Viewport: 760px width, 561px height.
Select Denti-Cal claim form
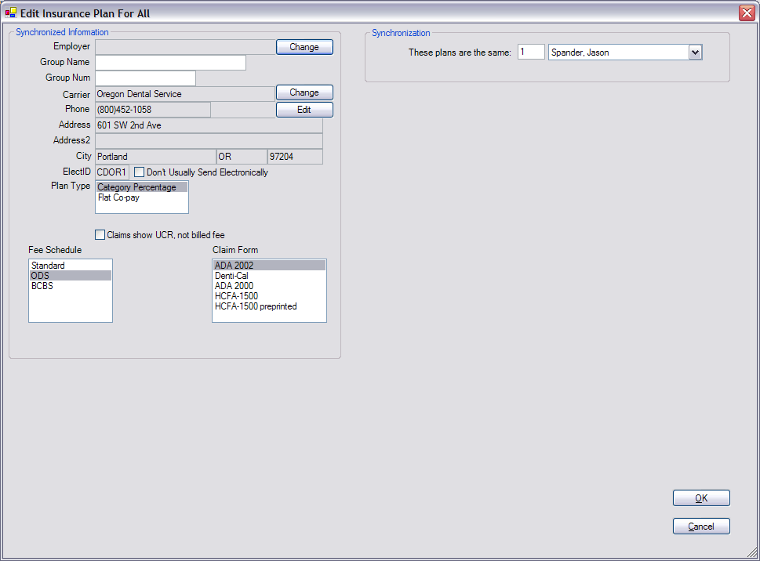tap(231, 276)
